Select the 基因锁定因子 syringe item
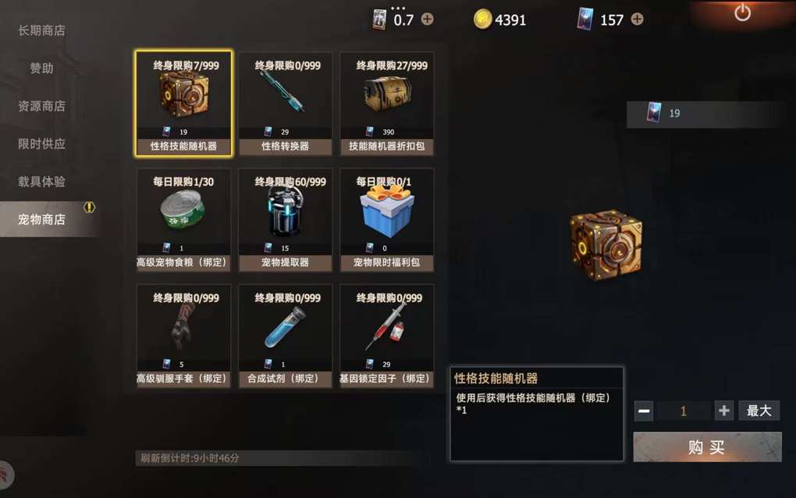The image size is (796, 498). (387, 336)
